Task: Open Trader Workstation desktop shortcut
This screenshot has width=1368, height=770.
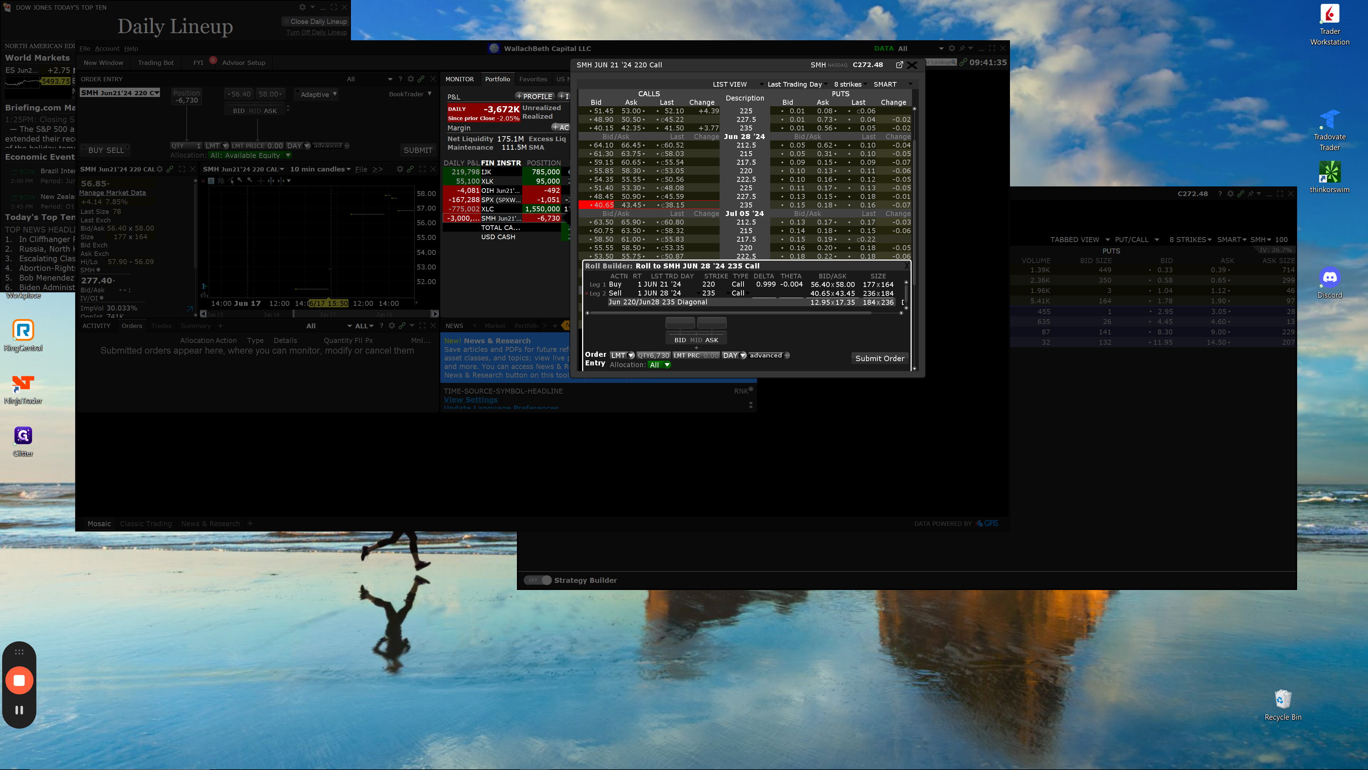Action: (1329, 25)
